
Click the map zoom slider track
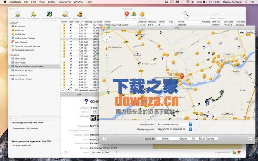coord(107,72)
